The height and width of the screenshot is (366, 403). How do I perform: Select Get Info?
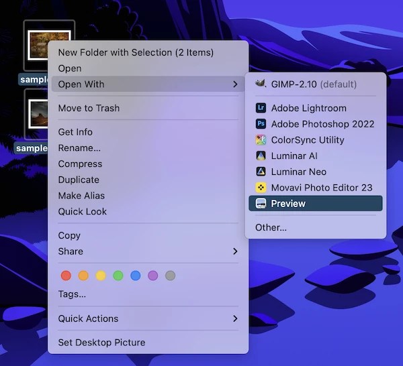click(x=148, y=132)
